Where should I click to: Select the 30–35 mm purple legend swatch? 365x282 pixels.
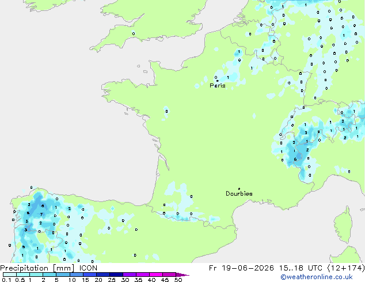130,275
